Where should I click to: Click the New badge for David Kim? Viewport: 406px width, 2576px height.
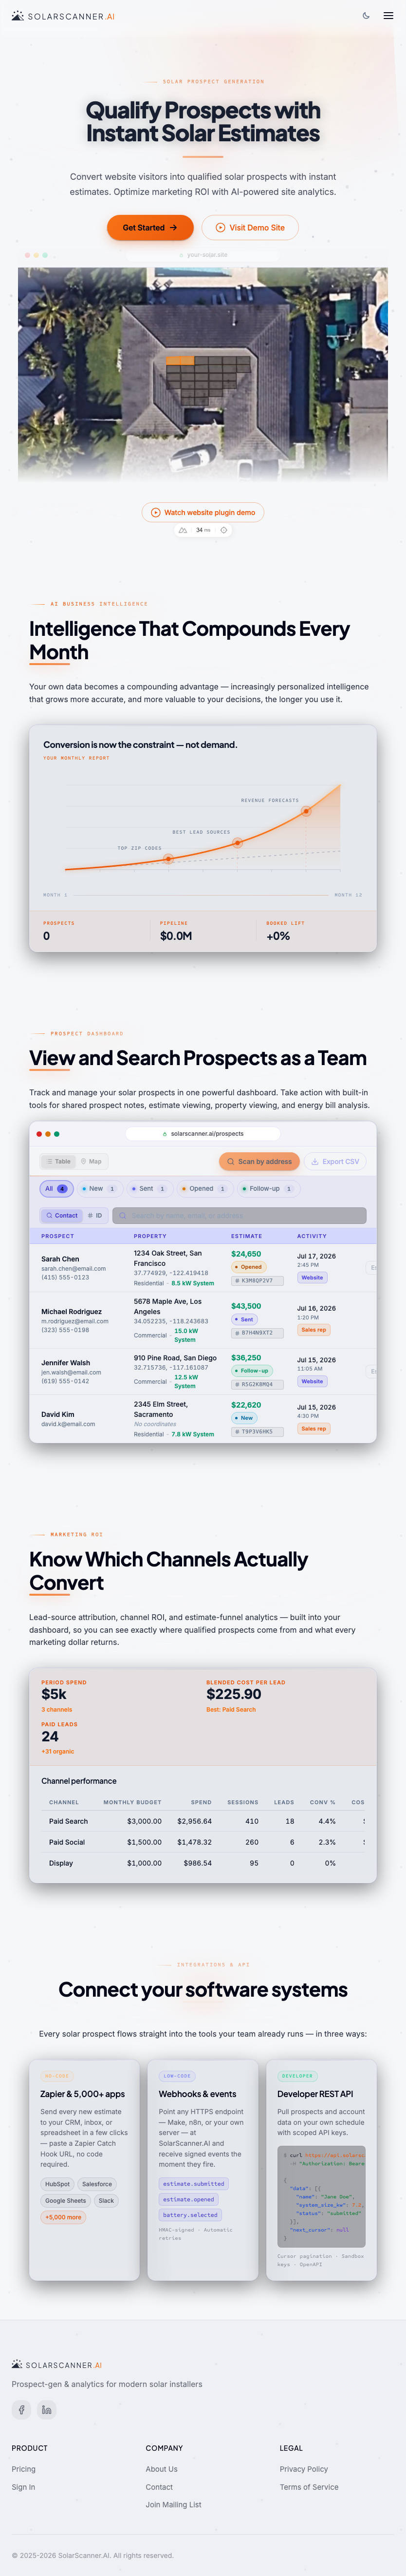[244, 1417]
